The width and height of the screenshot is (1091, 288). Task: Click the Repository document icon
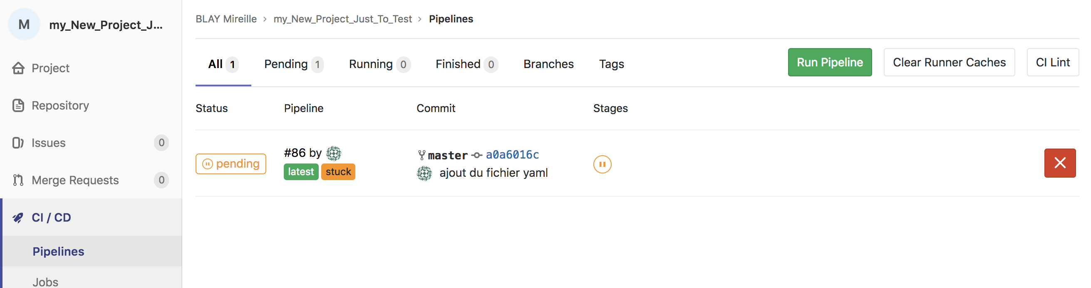(18, 105)
